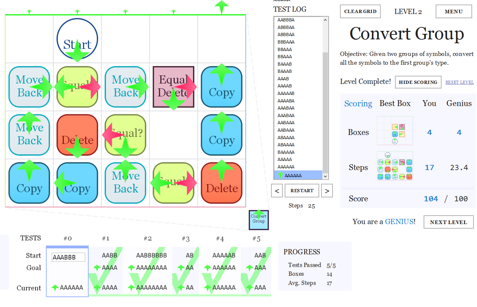Click HIDE SCORING
This screenshot has width=477, height=307.
pyautogui.click(x=418, y=82)
